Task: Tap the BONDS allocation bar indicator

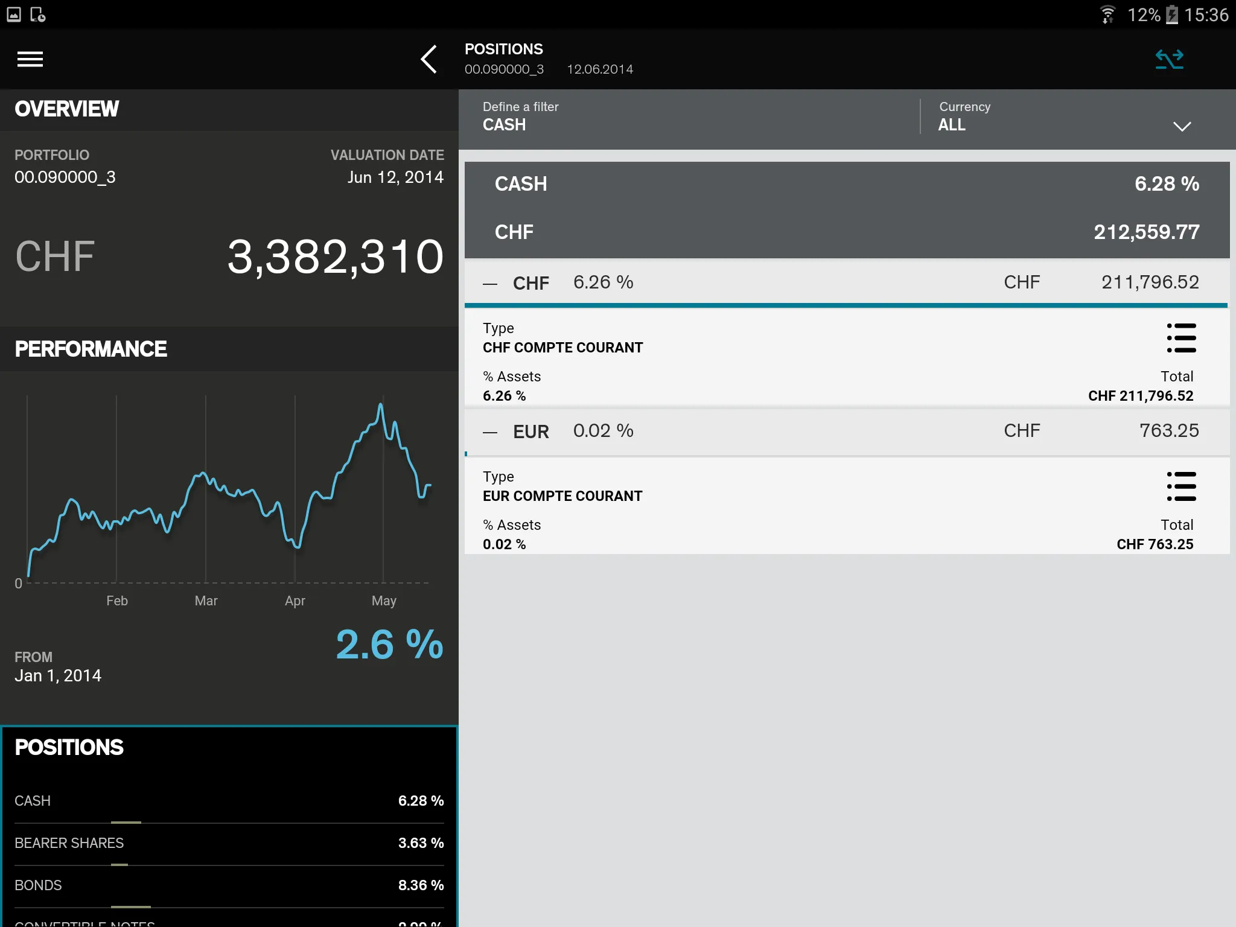Action: tap(131, 906)
